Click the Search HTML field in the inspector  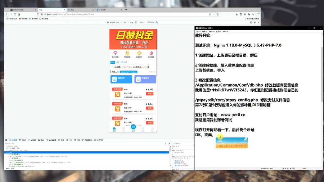(85, 144)
